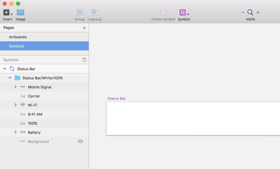
Task: Click the 490% zoom value
Action: click(x=250, y=19)
